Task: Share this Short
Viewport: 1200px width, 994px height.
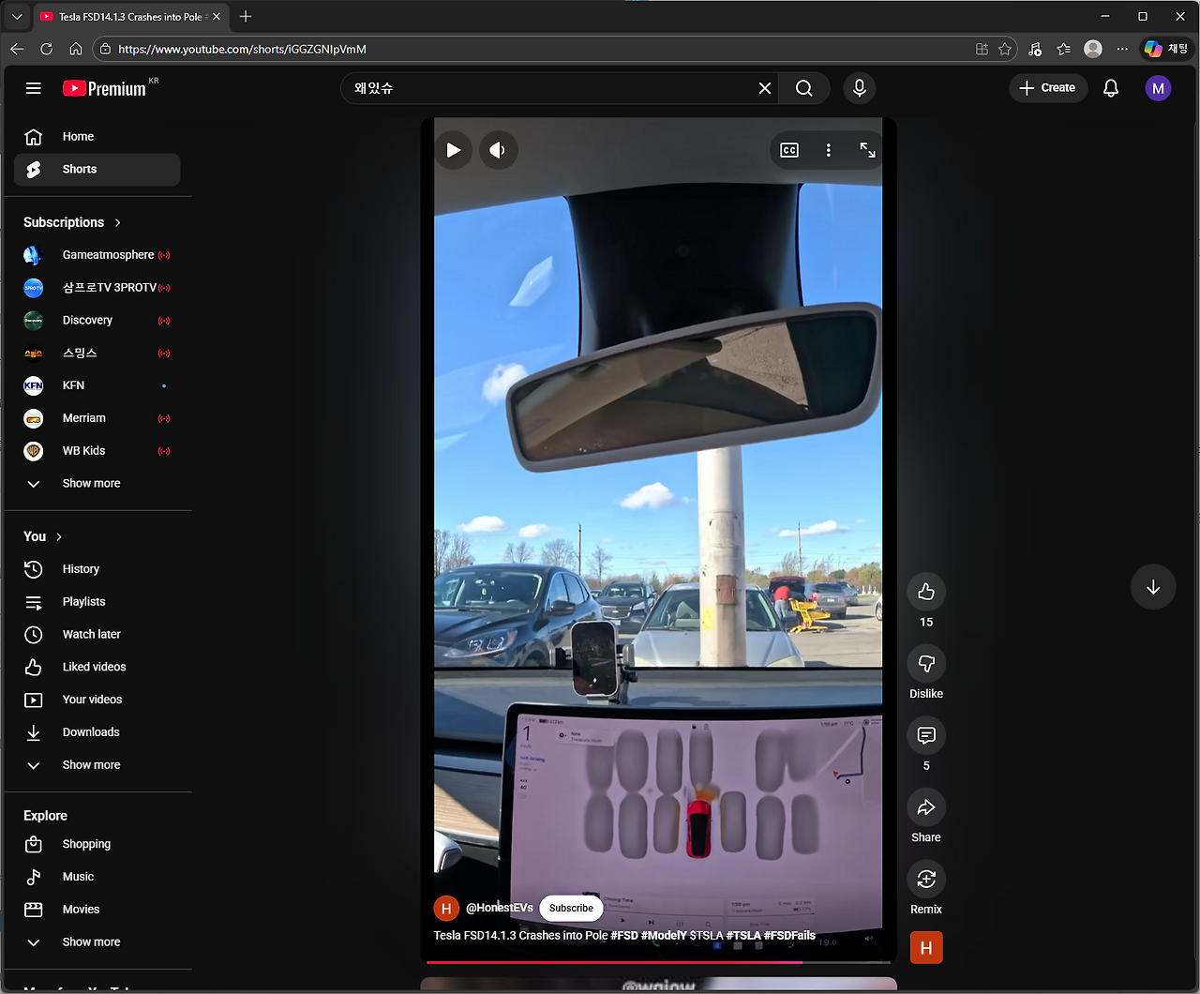Action: coord(925,806)
